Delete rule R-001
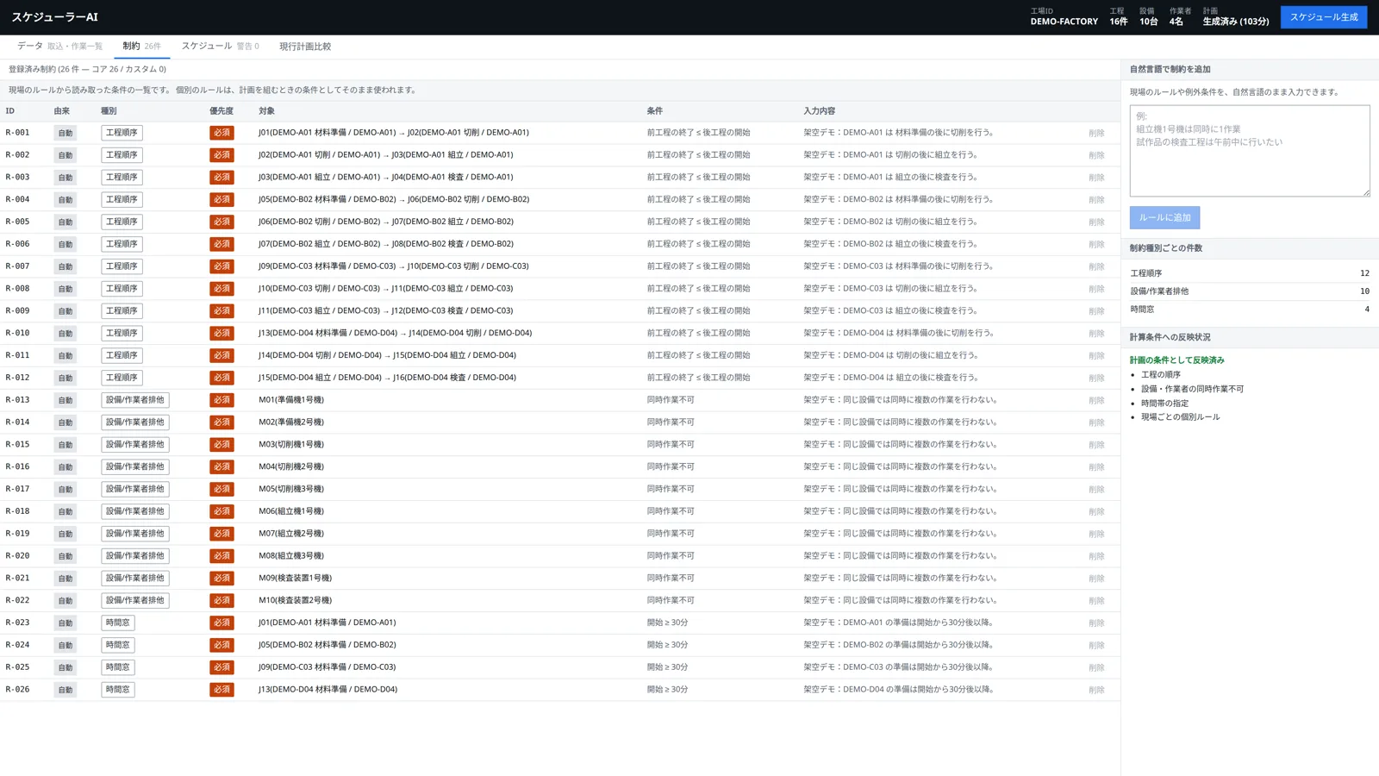The image size is (1379, 776). tap(1096, 133)
